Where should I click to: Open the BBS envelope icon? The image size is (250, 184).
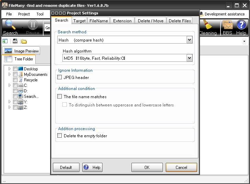227,25
